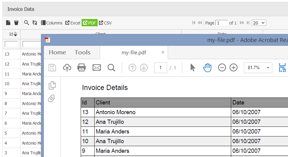Click the grid search magnifier icon

point(27,23)
